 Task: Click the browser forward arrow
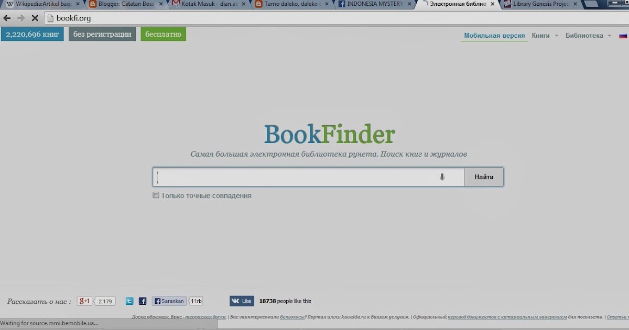coord(21,18)
